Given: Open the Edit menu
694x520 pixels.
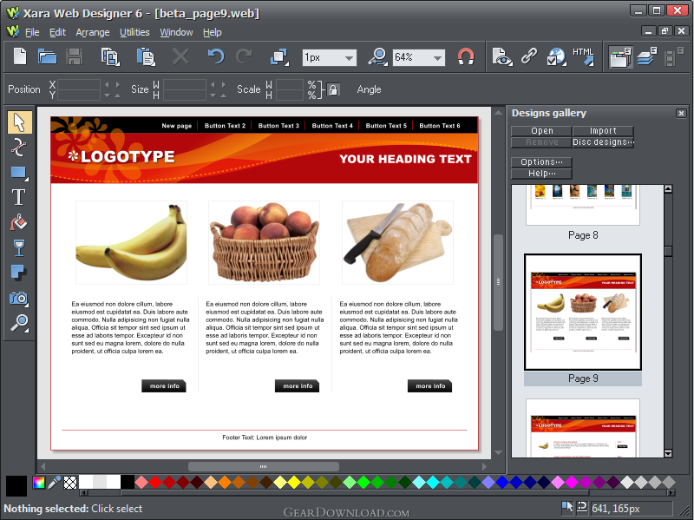Looking at the screenshot, I should tap(57, 32).
